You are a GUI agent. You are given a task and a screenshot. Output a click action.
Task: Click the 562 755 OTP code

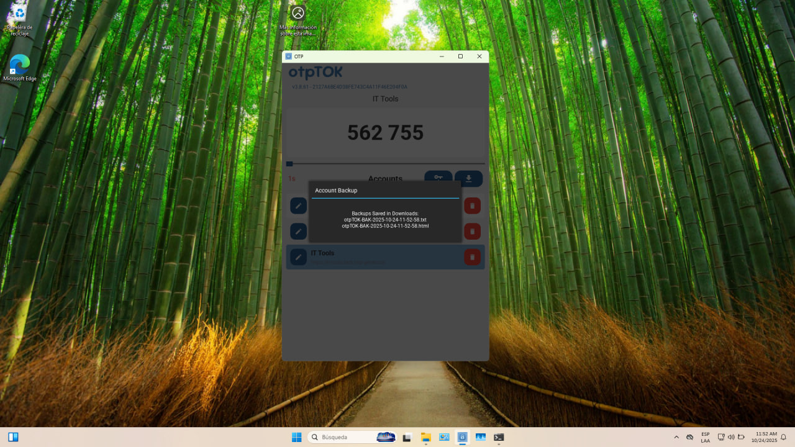coord(385,133)
